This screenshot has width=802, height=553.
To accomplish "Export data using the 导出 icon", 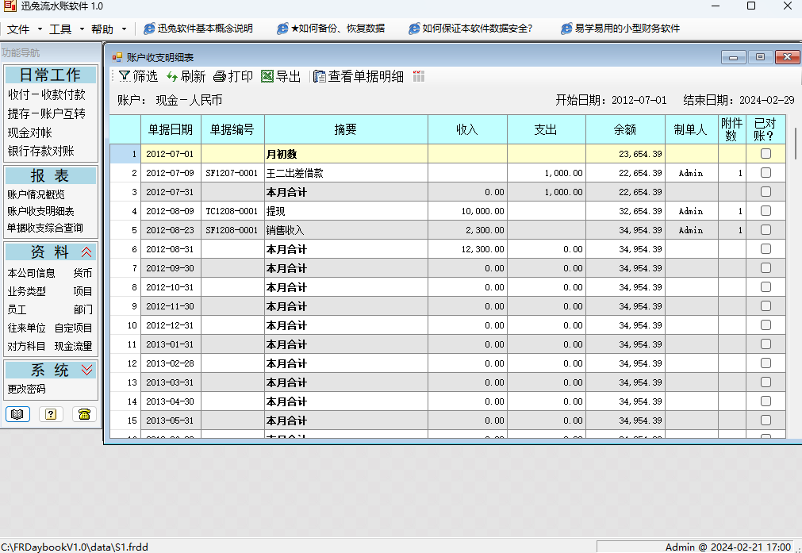I will (x=267, y=76).
